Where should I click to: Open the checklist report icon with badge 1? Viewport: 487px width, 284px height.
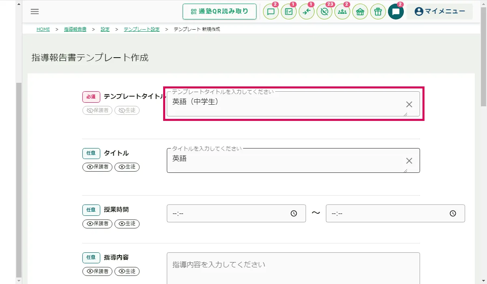pos(289,12)
